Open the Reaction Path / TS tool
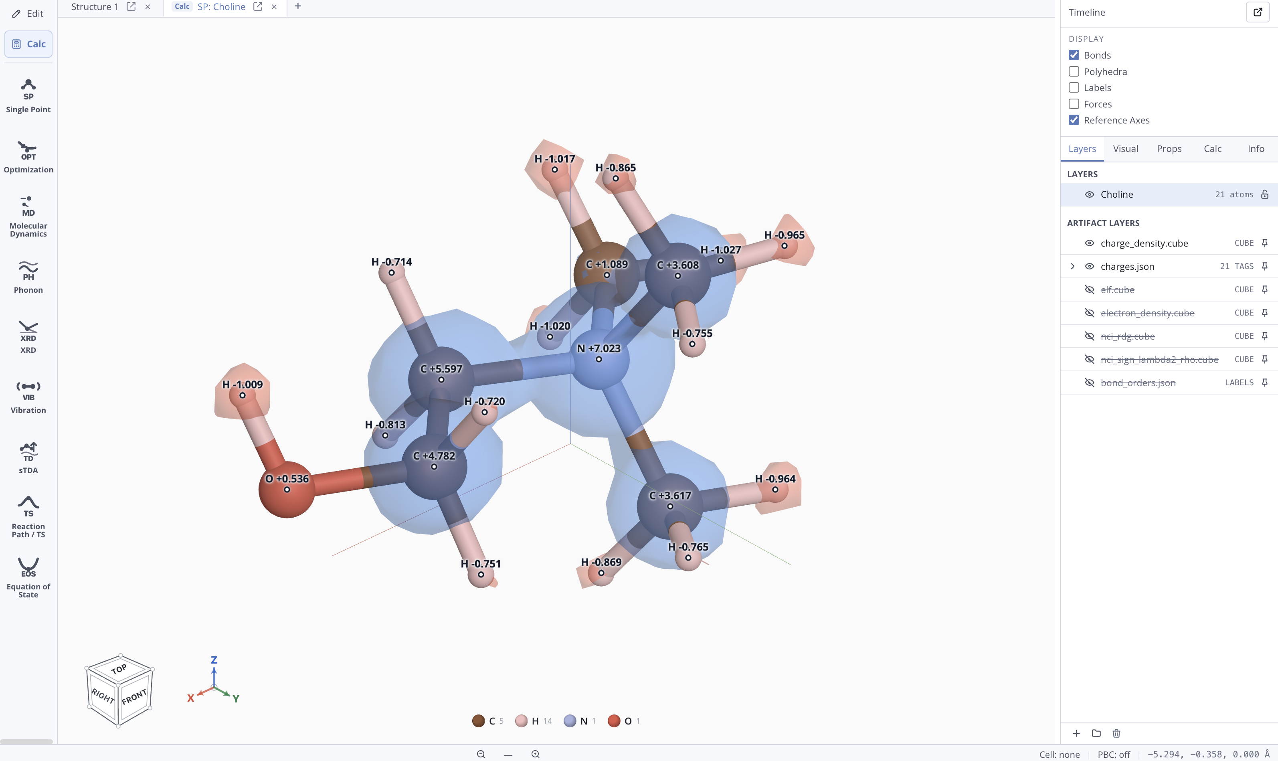This screenshot has height=761, width=1278. [x=28, y=516]
